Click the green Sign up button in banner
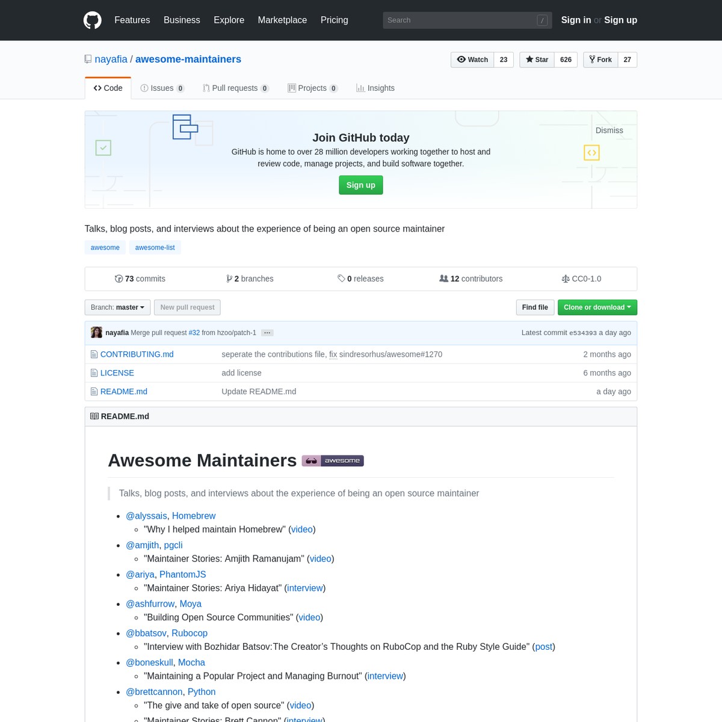 (361, 185)
